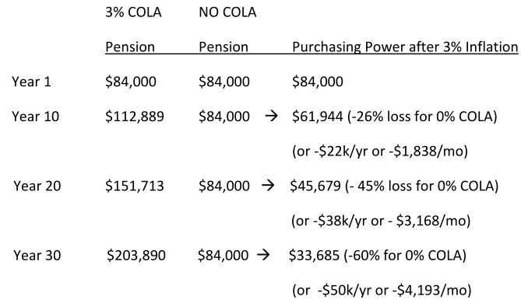
Task: Click the -$3,168/mo loss note
Action: click(429, 221)
